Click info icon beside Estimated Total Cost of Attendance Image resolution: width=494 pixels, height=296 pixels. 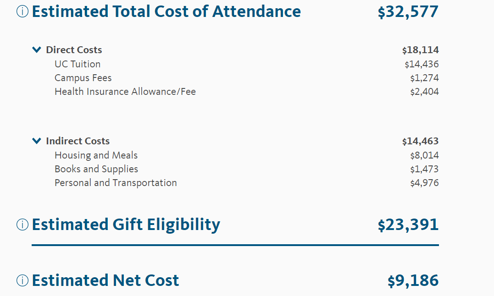(22, 12)
